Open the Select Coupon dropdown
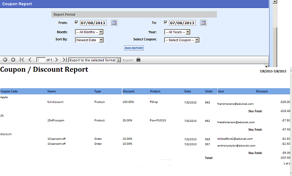The image size is (292, 176). coord(182,40)
